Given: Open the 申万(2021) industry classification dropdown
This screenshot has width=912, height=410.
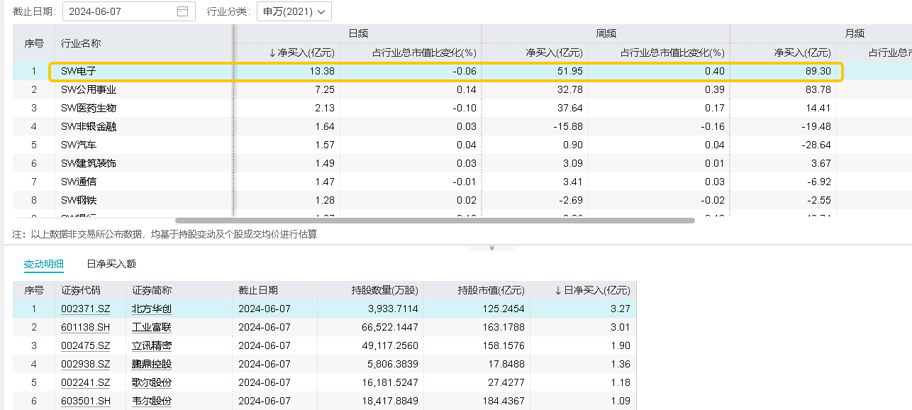Looking at the screenshot, I should [x=293, y=11].
